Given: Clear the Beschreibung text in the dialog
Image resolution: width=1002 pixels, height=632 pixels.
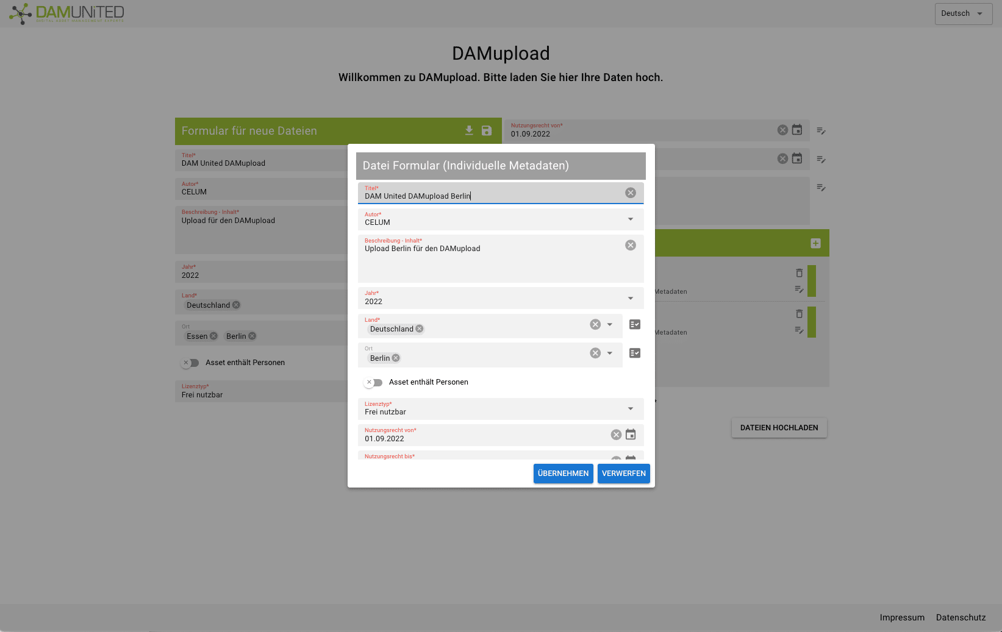Looking at the screenshot, I should pyautogui.click(x=631, y=245).
